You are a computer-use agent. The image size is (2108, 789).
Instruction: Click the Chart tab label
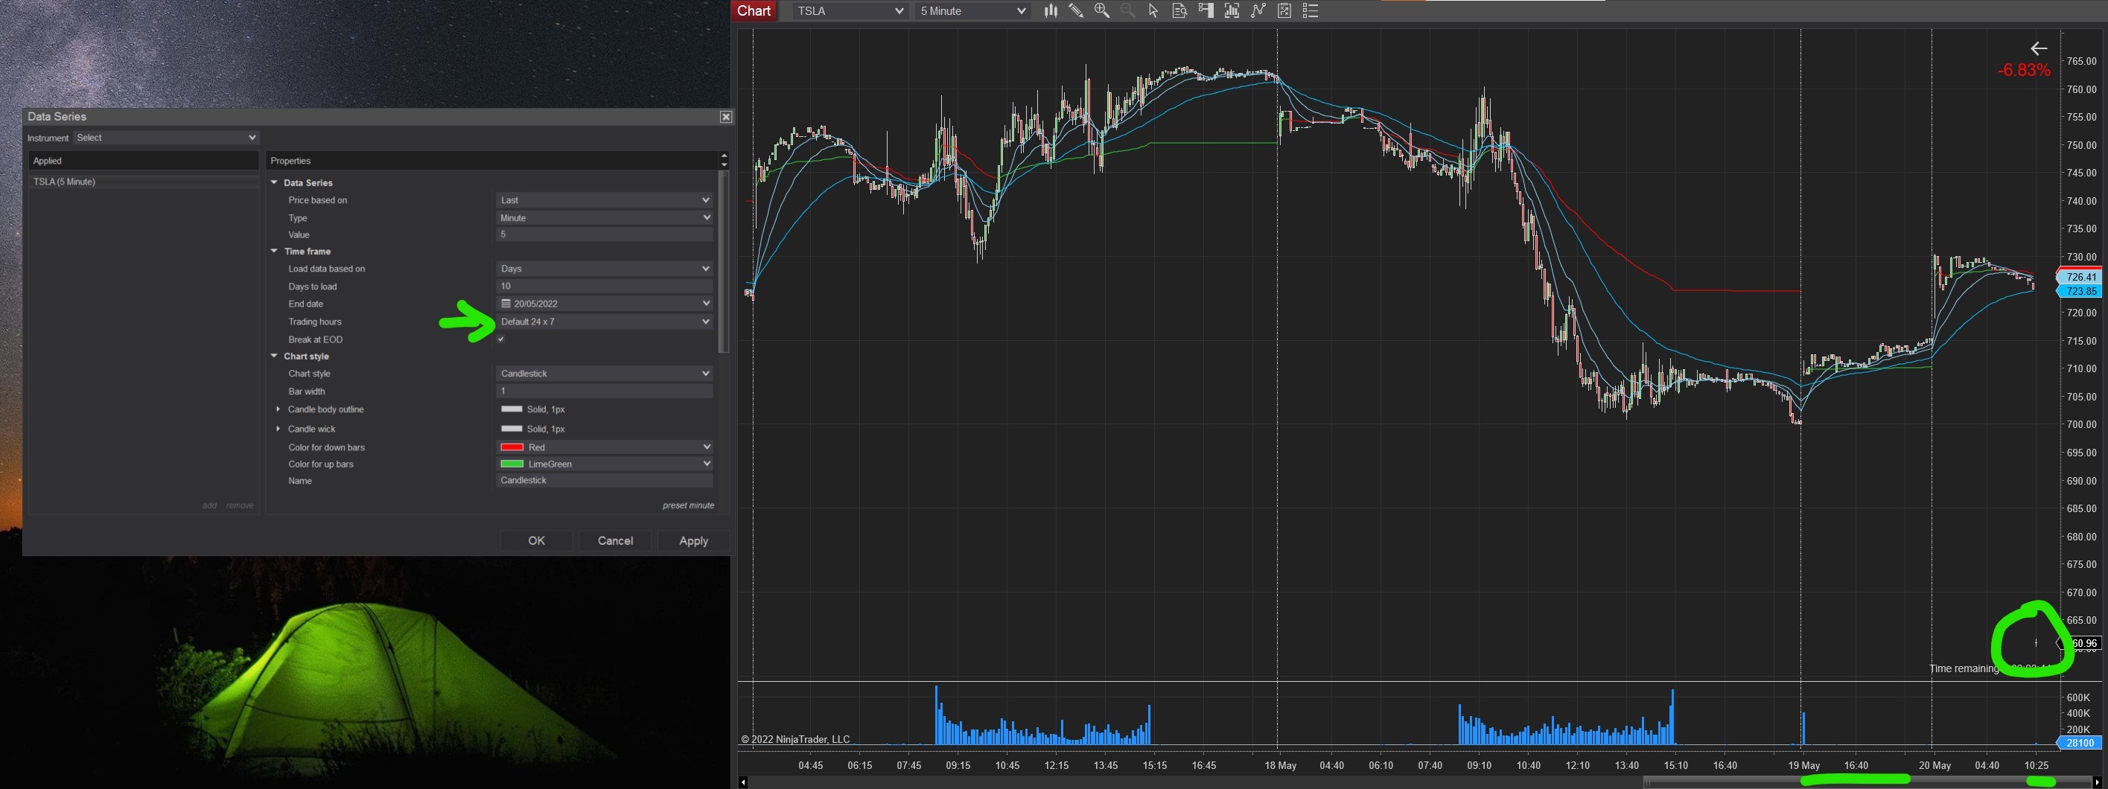[x=754, y=10]
